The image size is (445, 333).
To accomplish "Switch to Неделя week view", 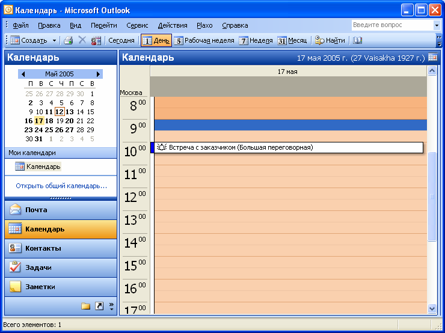I will coord(256,40).
